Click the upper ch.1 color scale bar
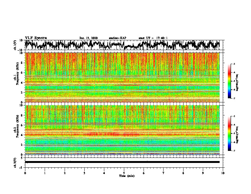 [229, 81]
